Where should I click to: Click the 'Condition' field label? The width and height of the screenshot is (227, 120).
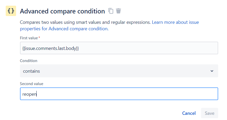(29, 61)
